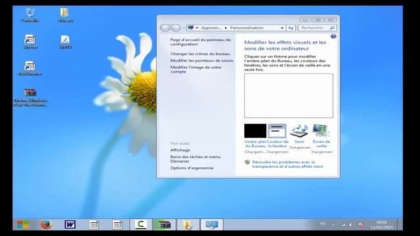Screen dimensions: 420x236
Task: Open Page d'accueil du panneau de configuration
Action: (200, 42)
